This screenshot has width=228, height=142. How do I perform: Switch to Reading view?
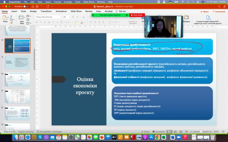181,132
